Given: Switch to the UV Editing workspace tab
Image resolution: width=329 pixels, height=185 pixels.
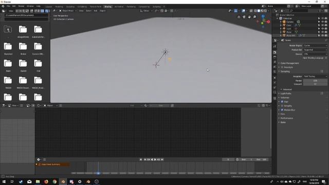Looking at the screenshot, I should pyautogui.click(x=82, y=7).
